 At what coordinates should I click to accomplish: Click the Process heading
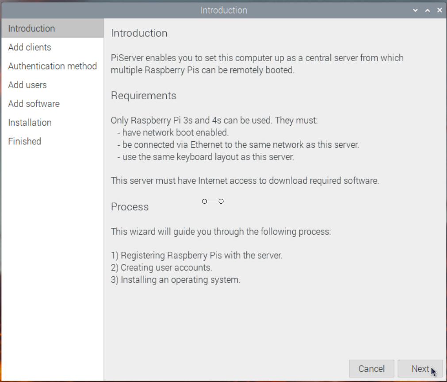tap(130, 207)
